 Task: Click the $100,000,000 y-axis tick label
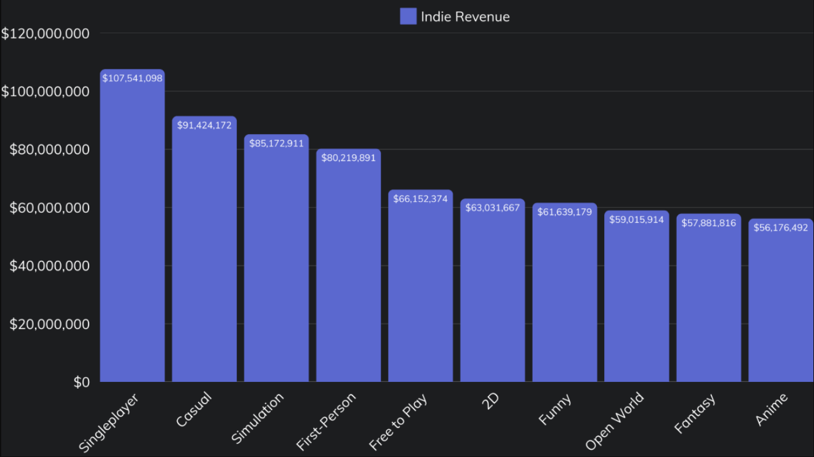click(x=46, y=92)
